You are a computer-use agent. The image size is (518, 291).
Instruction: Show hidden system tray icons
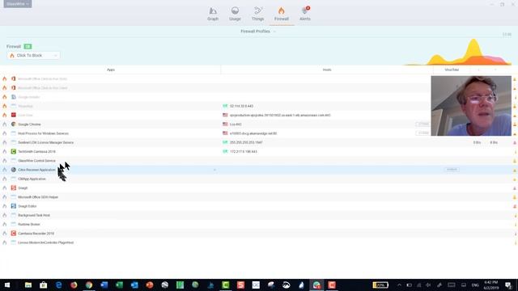coord(399,285)
